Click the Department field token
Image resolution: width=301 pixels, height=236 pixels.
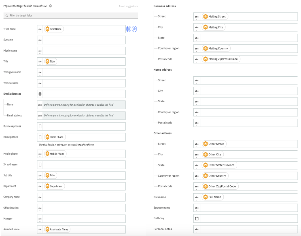click(x=54, y=186)
